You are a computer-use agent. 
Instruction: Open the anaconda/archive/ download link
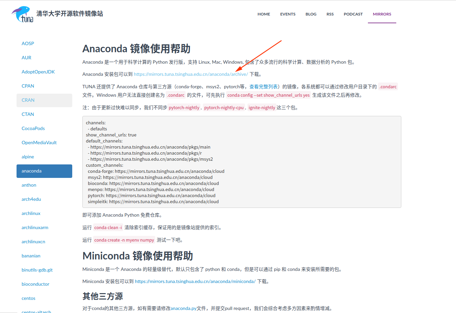(191, 74)
